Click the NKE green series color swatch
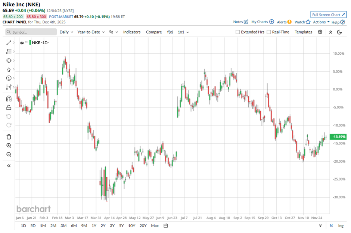The width and height of the screenshot is (351, 233). click(30, 43)
